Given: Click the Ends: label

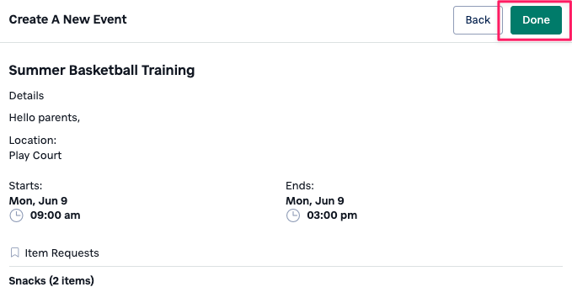Looking at the screenshot, I should click(300, 186).
